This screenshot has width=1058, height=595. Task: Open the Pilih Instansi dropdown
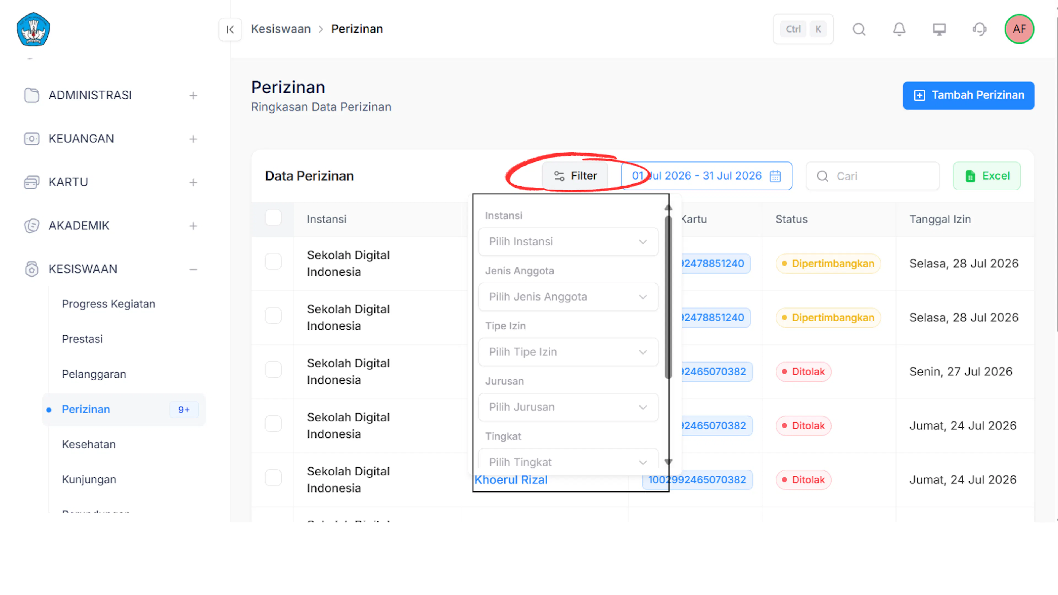pyautogui.click(x=568, y=242)
